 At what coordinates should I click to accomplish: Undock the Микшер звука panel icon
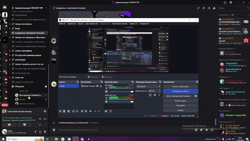coord(133,82)
